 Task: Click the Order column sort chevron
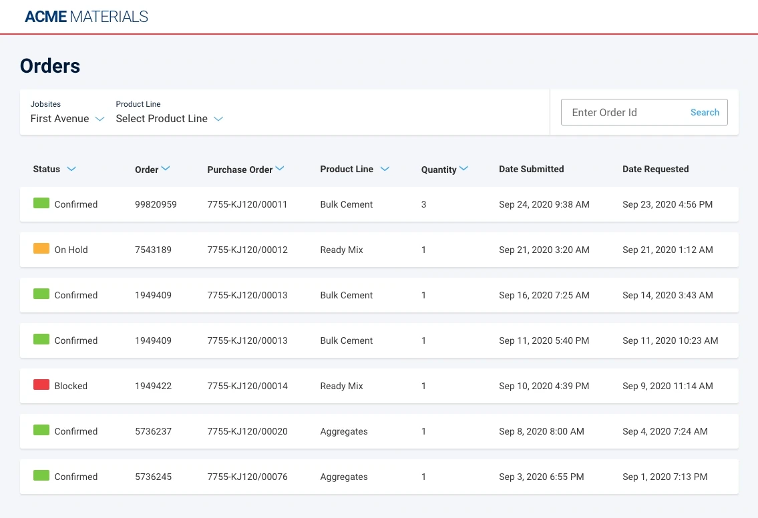pos(166,169)
